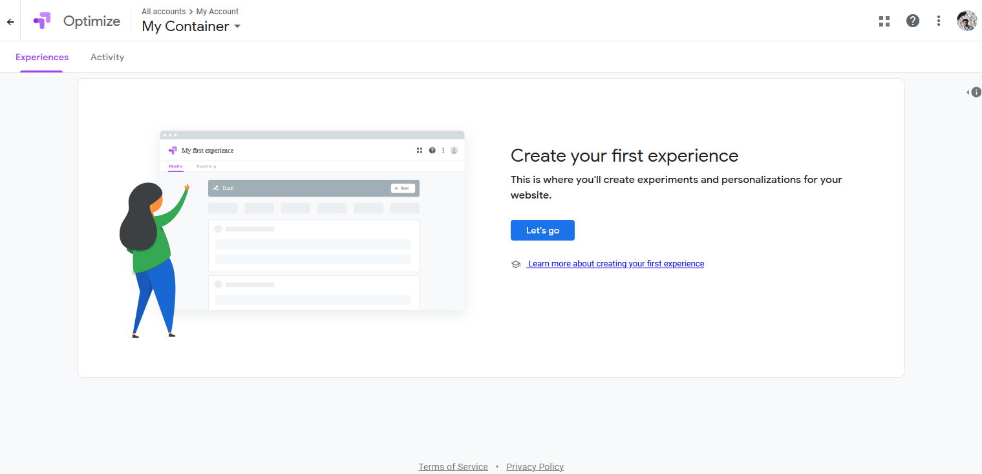Viewport: 982px width, 474px height.
Task: Click the purple Optimize logo icon
Action: [42, 21]
